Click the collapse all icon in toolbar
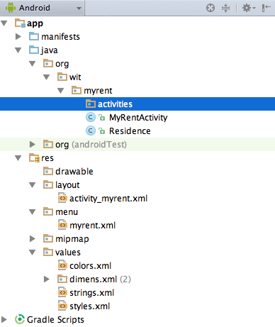The width and height of the screenshot is (275, 327). pyautogui.click(x=225, y=8)
